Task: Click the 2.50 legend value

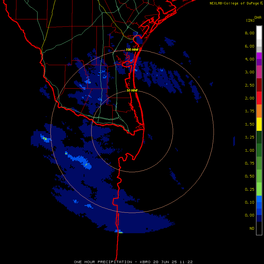Action: click(x=250, y=85)
